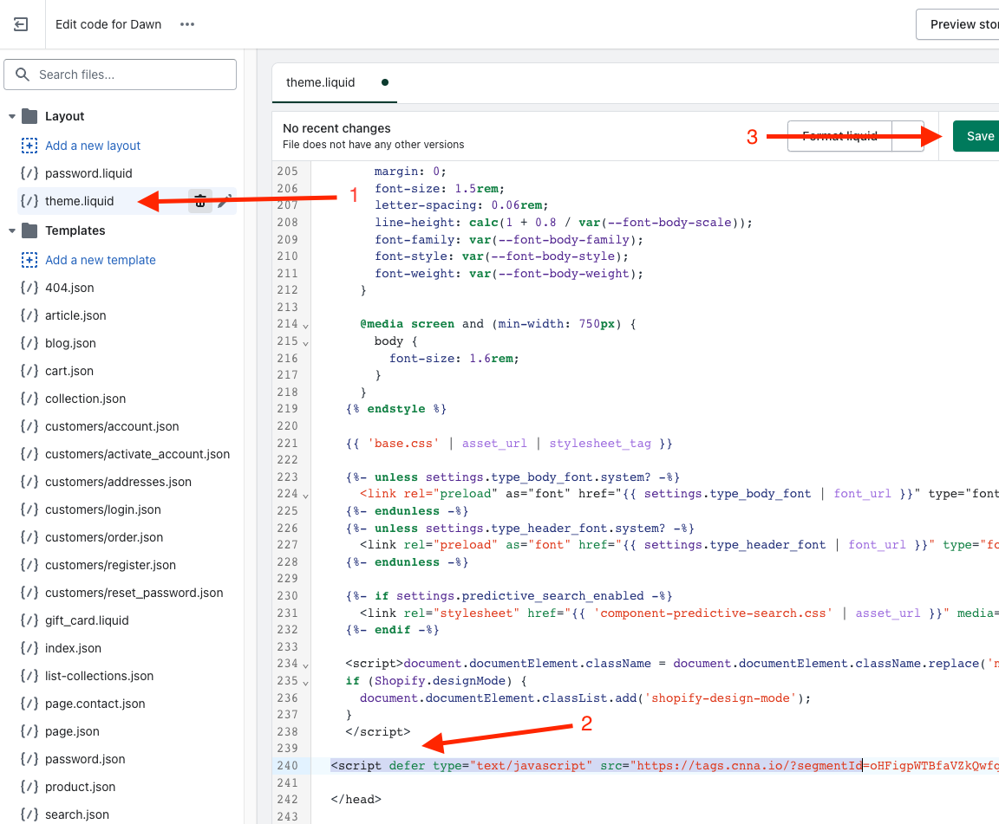This screenshot has height=824, width=999.
Task: Click the @media screen code line
Action: click(498, 323)
